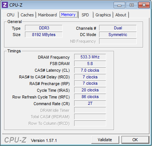Click the FSB:DRAM 5:8 ratio field
Image resolution: width=152 pixels, height=146 pixels.
coord(90,64)
